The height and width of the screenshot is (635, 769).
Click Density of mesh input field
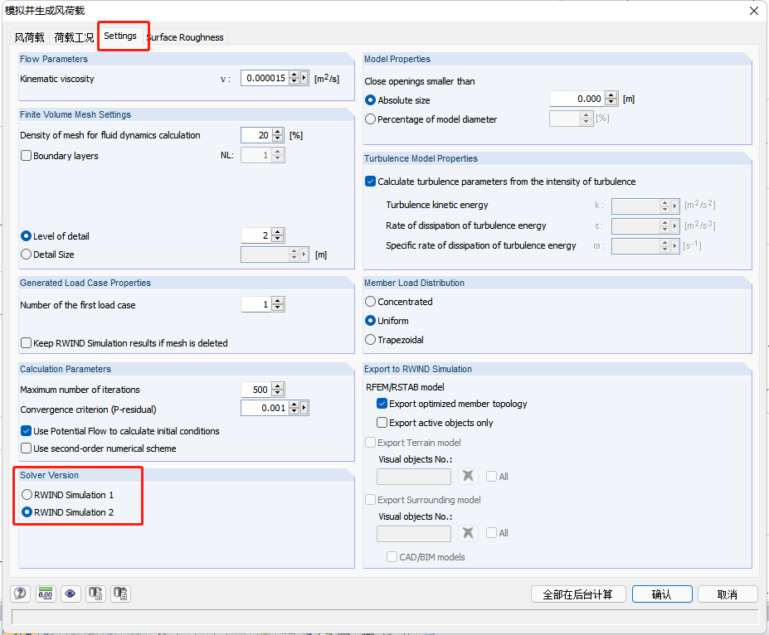point(256,135)
